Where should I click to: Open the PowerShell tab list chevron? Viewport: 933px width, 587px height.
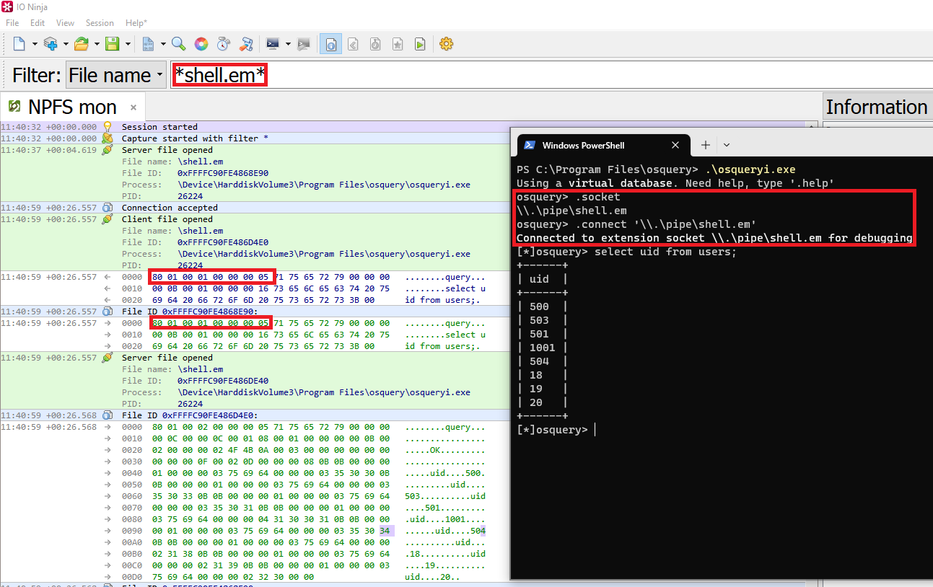[727, 145]
